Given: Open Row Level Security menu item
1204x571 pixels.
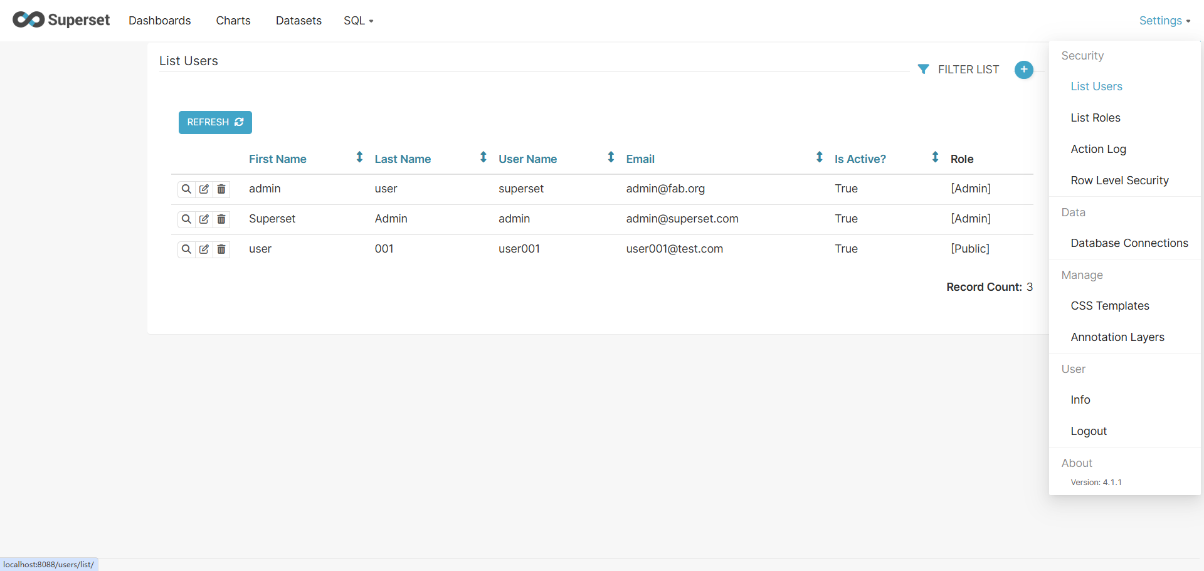Looking at the screenshot, I should point(1119,181).
